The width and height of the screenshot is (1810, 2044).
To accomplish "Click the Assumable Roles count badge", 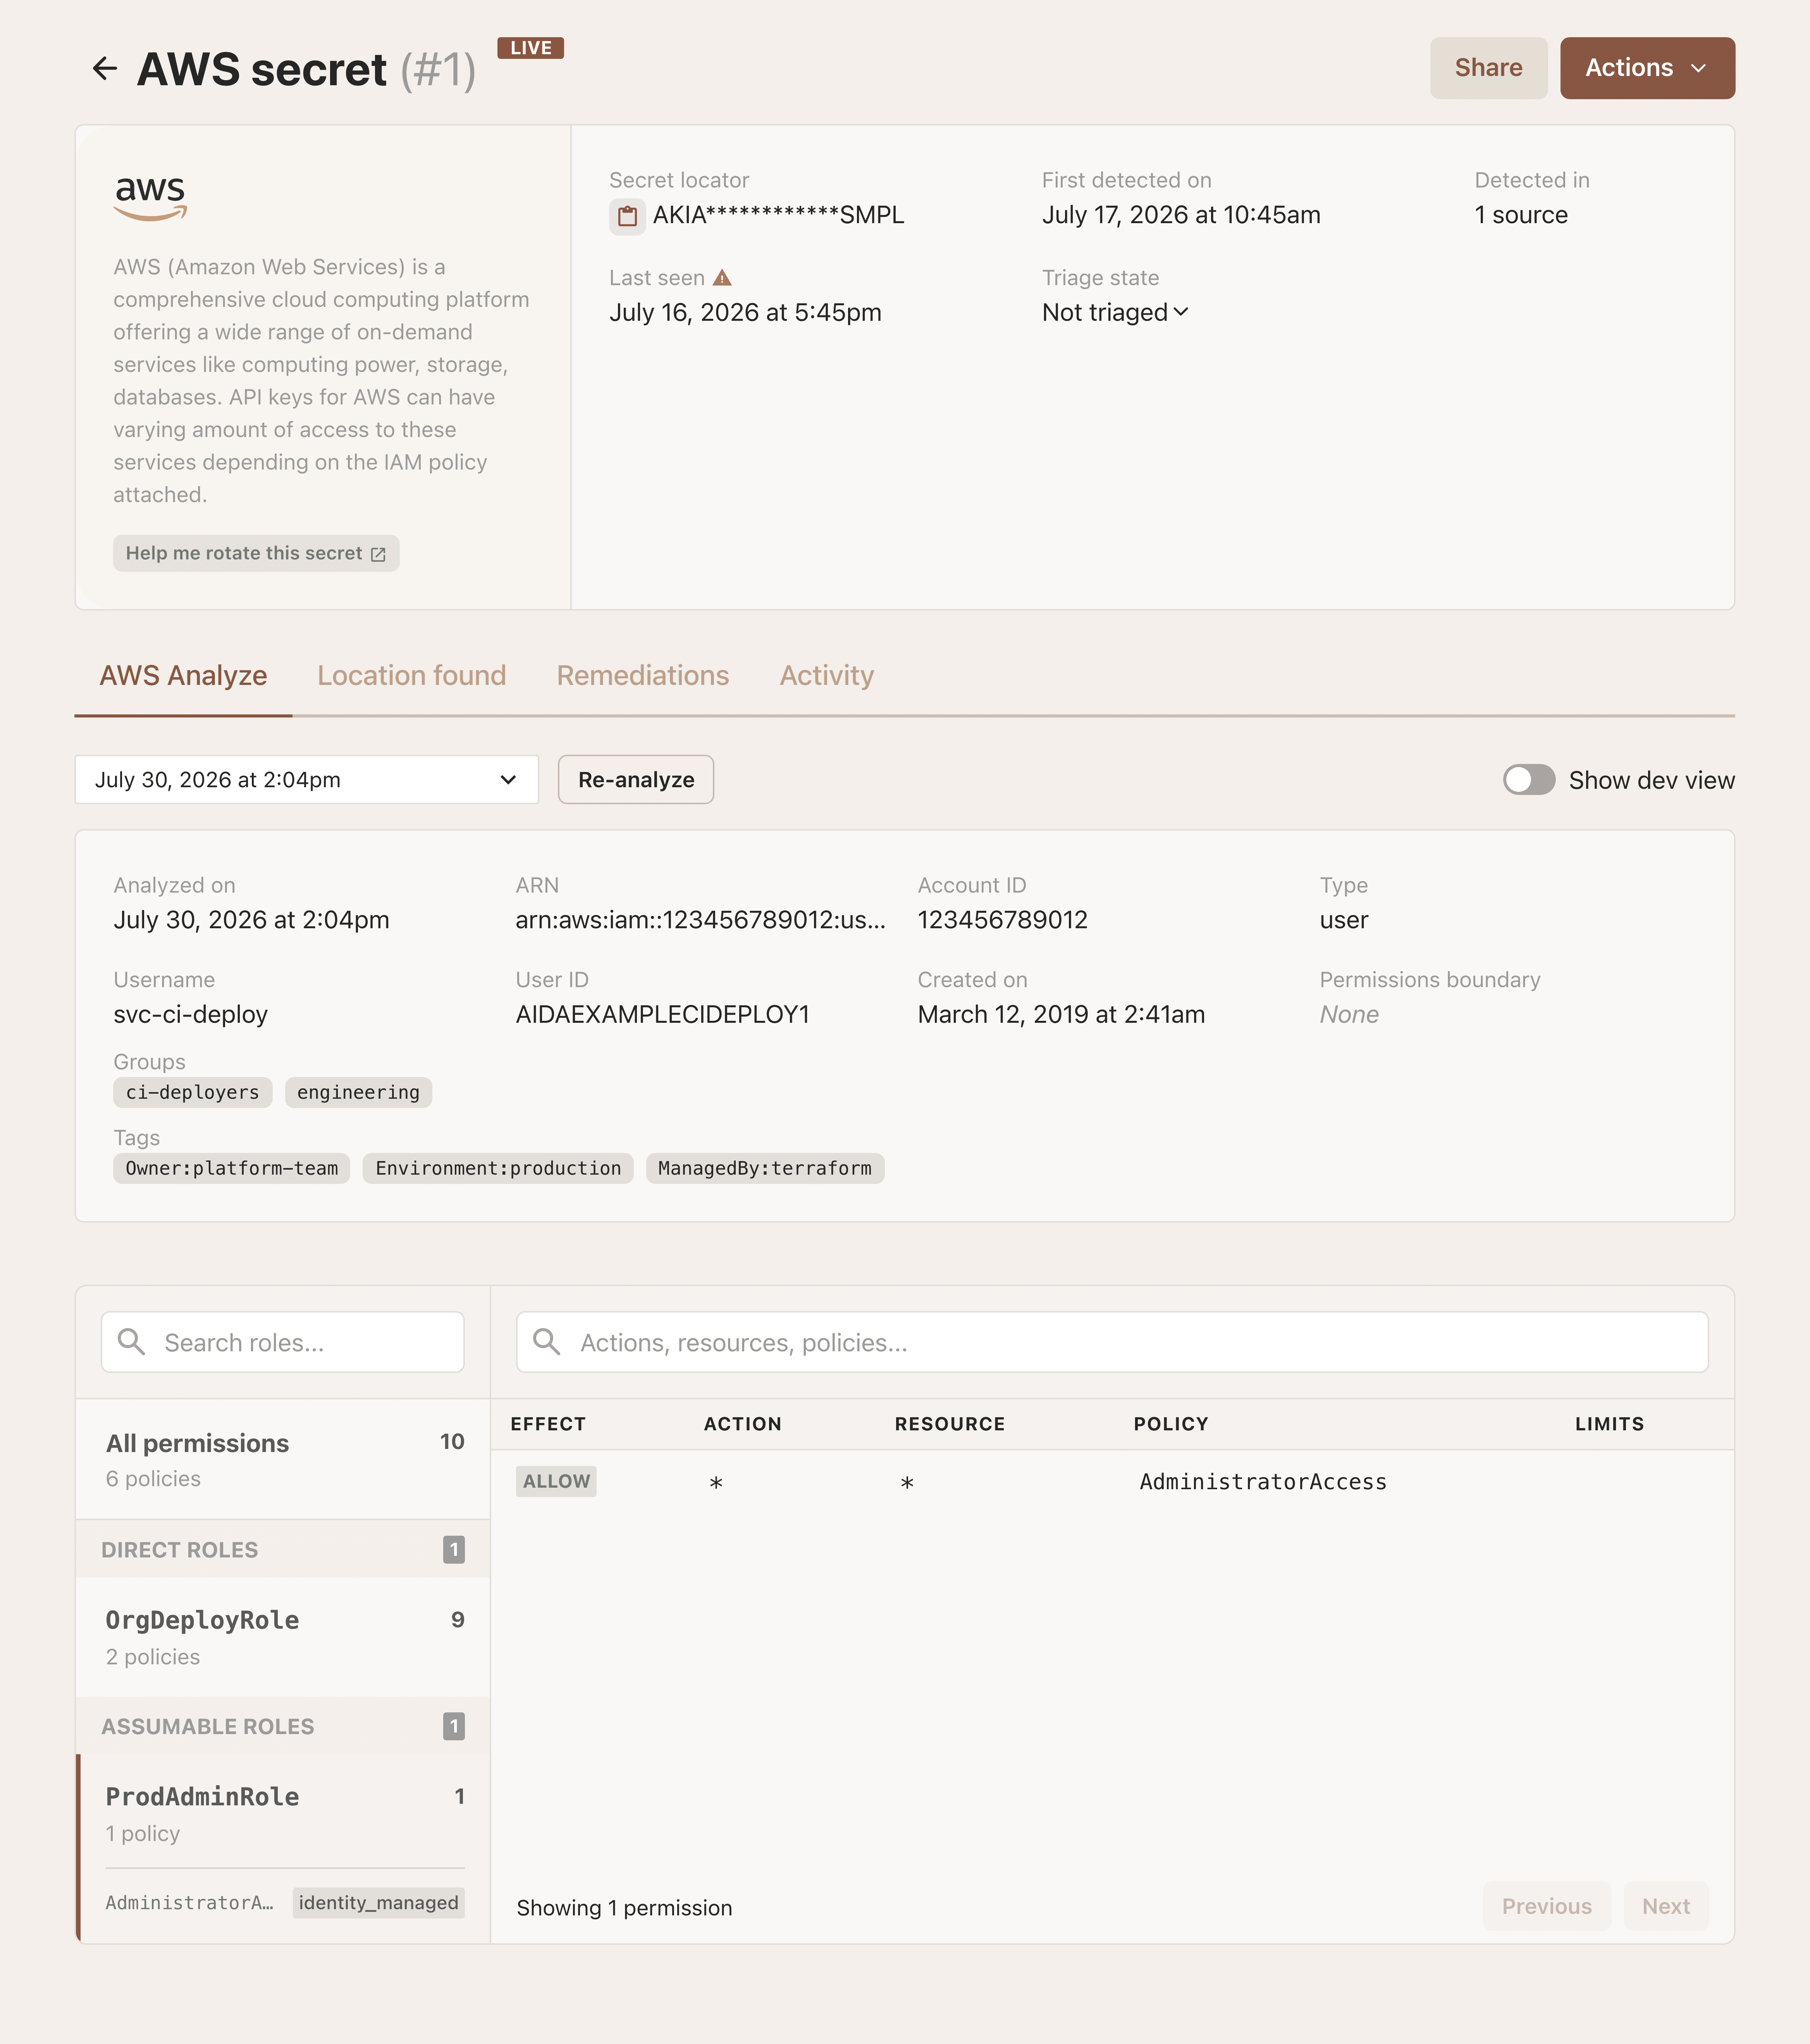I will (x=454, y=1726).
